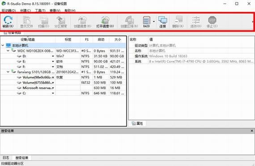Image resolution: width=255 pixels, height=166 pixels.
Task: Click the Open Image (打开镜像) icon
Action: point(105,21)
